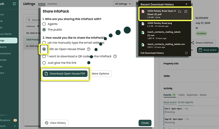Show the downloaded PDF in its folder
This screenshot has height=129, width=219.
click(180, 12)
